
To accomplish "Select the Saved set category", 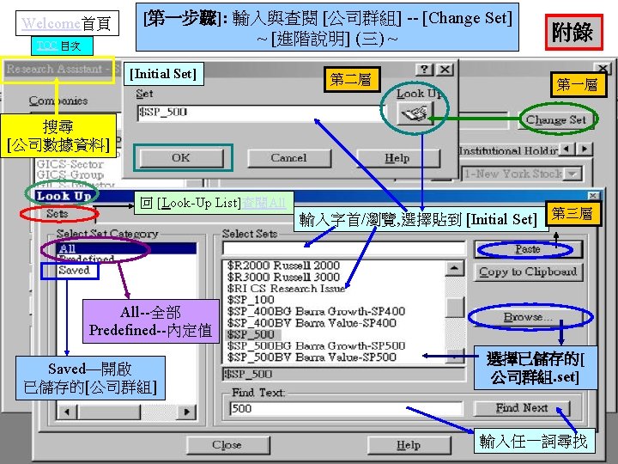I will (74, 271).
